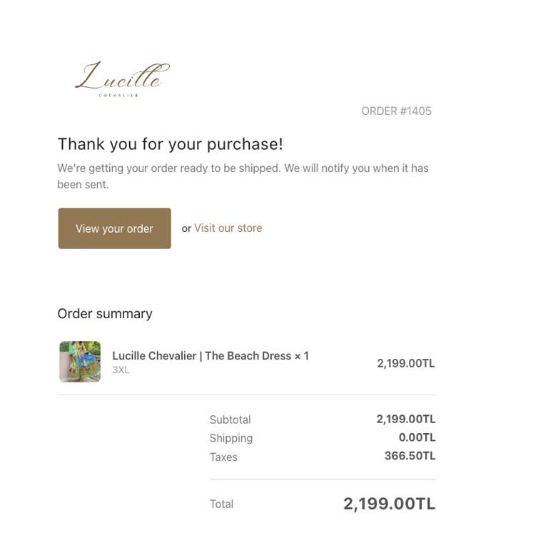Click the Taxes label

tap(223, 457)
